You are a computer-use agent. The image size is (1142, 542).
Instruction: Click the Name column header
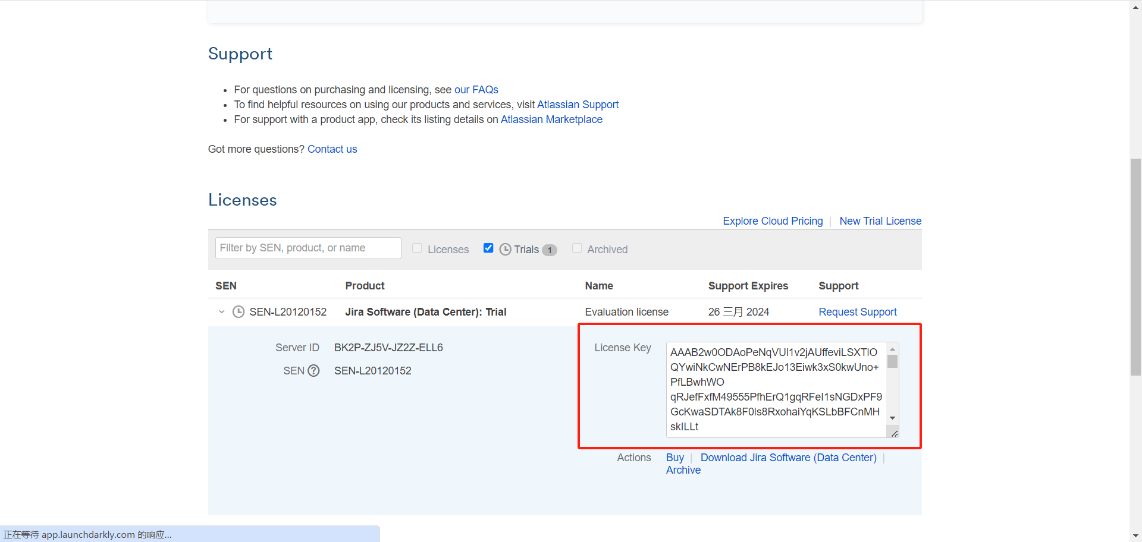(599, 286)
